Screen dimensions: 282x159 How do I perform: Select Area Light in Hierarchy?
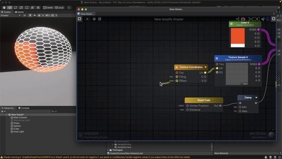[17, 132]
